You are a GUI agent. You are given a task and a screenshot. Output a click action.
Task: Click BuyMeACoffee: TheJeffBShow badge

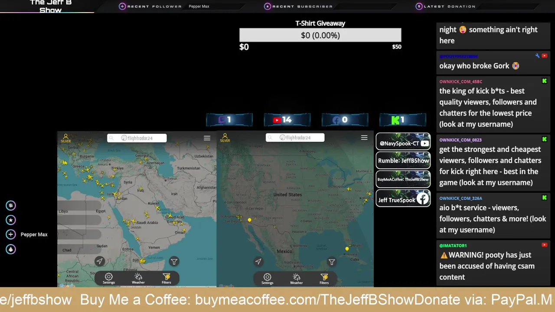[403, 179]
